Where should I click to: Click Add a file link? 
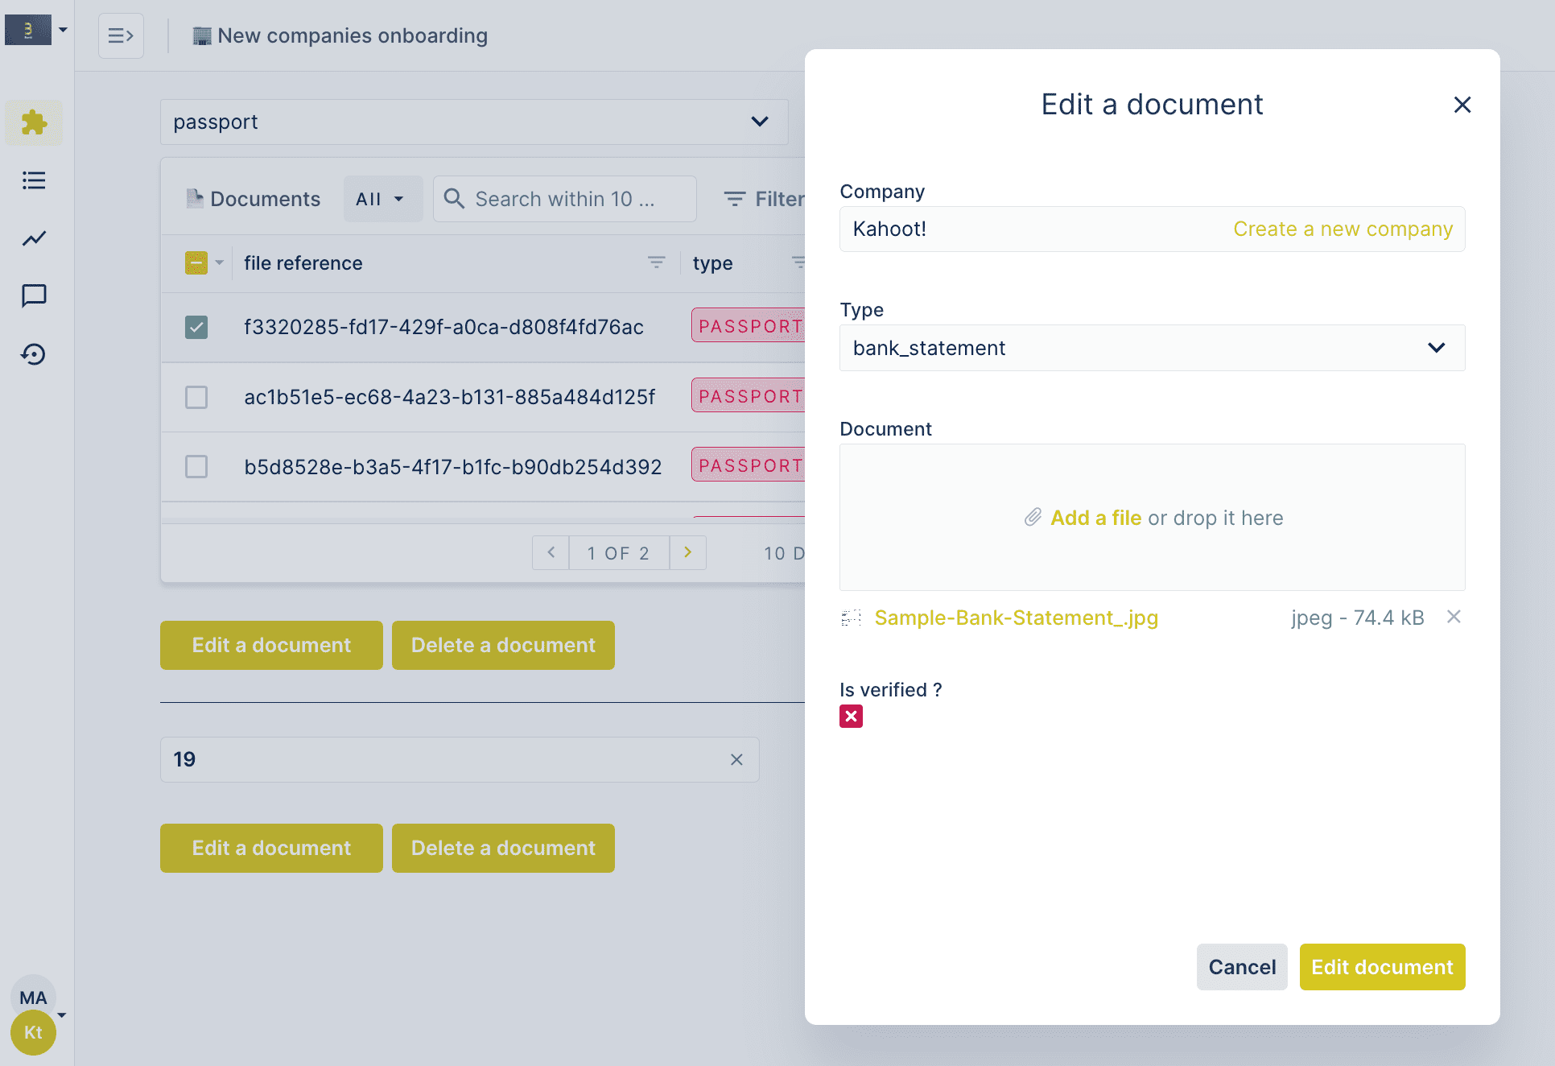(x=1095, y=518)
